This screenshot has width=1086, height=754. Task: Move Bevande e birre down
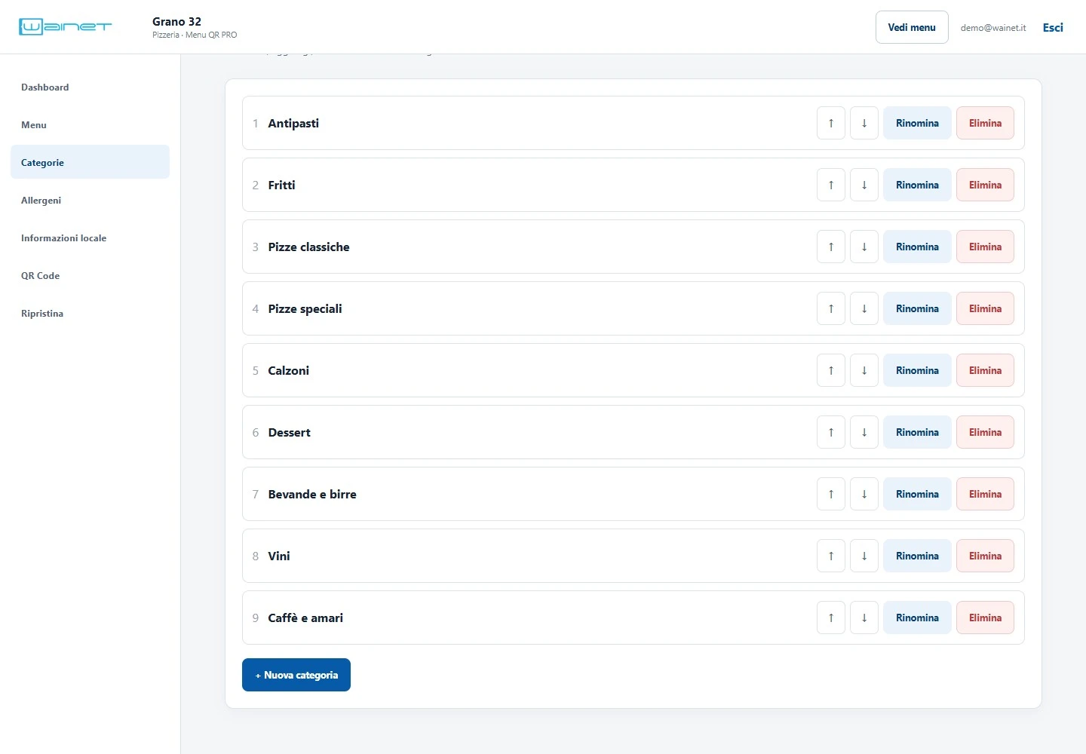tap(864, 494)
